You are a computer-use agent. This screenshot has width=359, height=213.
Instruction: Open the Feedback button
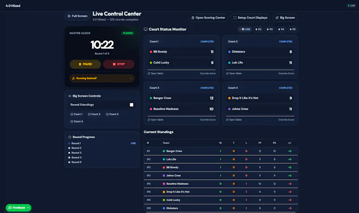(18, 208)
